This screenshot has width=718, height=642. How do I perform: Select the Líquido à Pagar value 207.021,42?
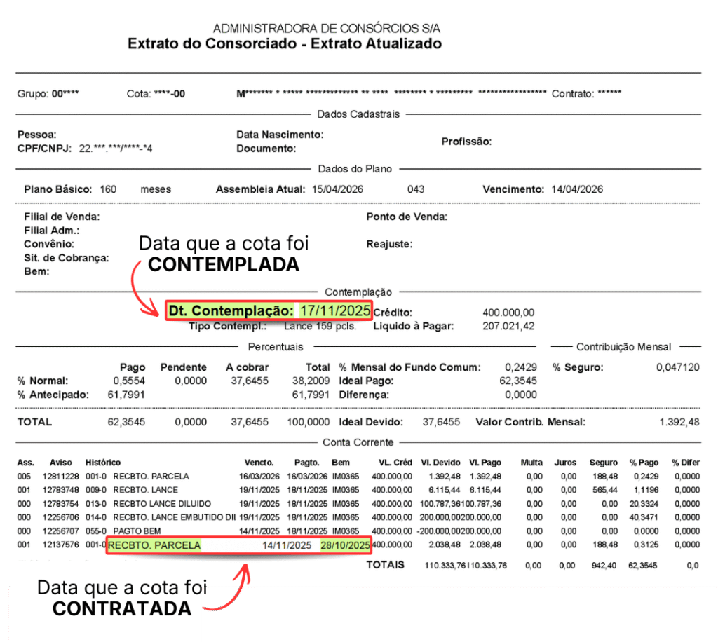tap(508, 326)
